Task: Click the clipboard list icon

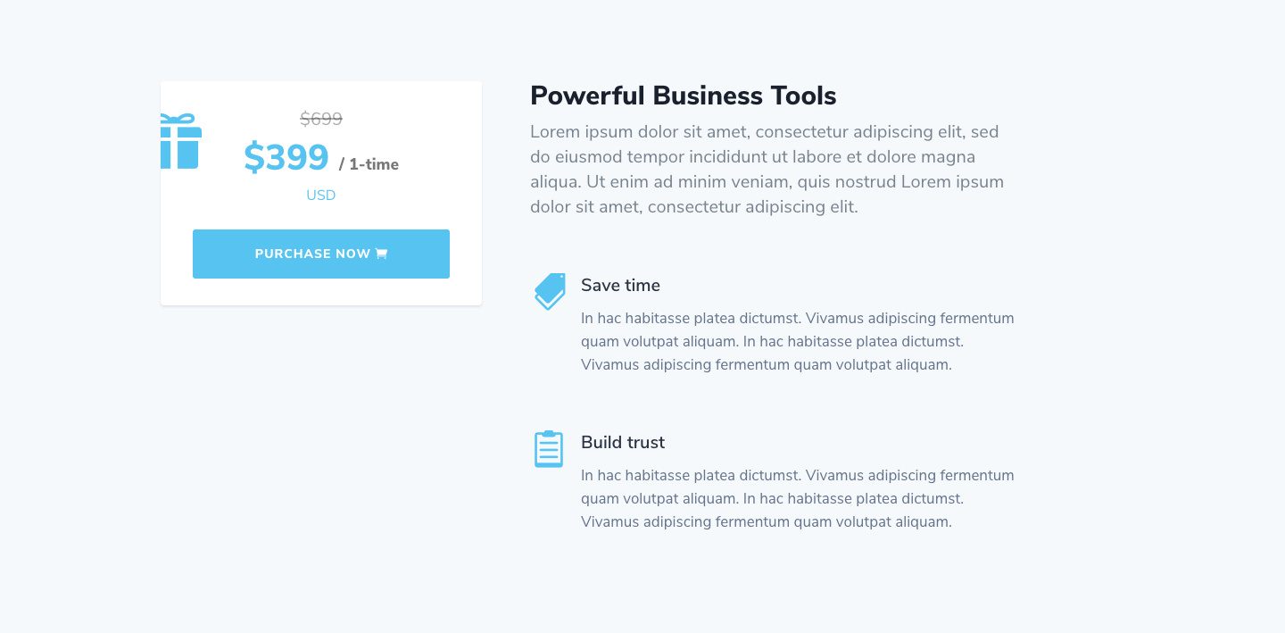Action: (549, 448)
